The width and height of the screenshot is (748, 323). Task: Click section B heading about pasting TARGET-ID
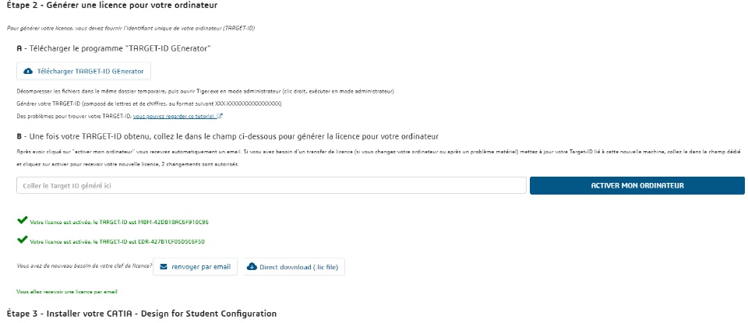(x=228, y=136)
